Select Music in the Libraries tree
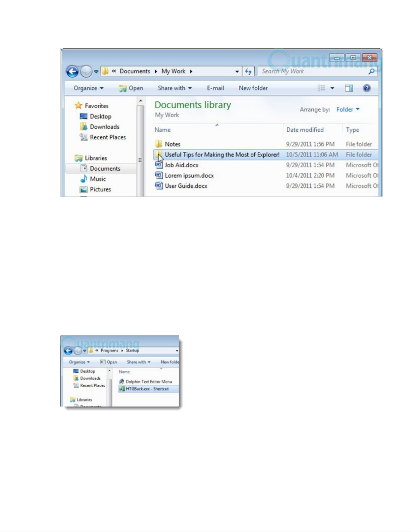This screenshot has width=411, height=532. point(98,179)
